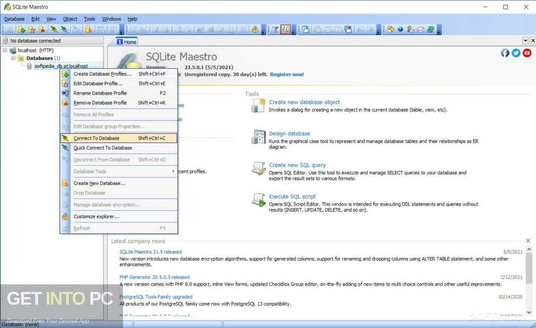The width and height of the screenshot is (536, 328).
Task: Open the Object menu
Action: pos(70,19)
